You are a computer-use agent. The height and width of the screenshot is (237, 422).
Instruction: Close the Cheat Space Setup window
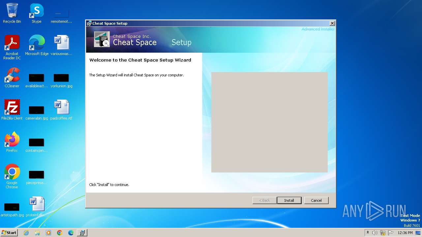(x=332, y=23)
